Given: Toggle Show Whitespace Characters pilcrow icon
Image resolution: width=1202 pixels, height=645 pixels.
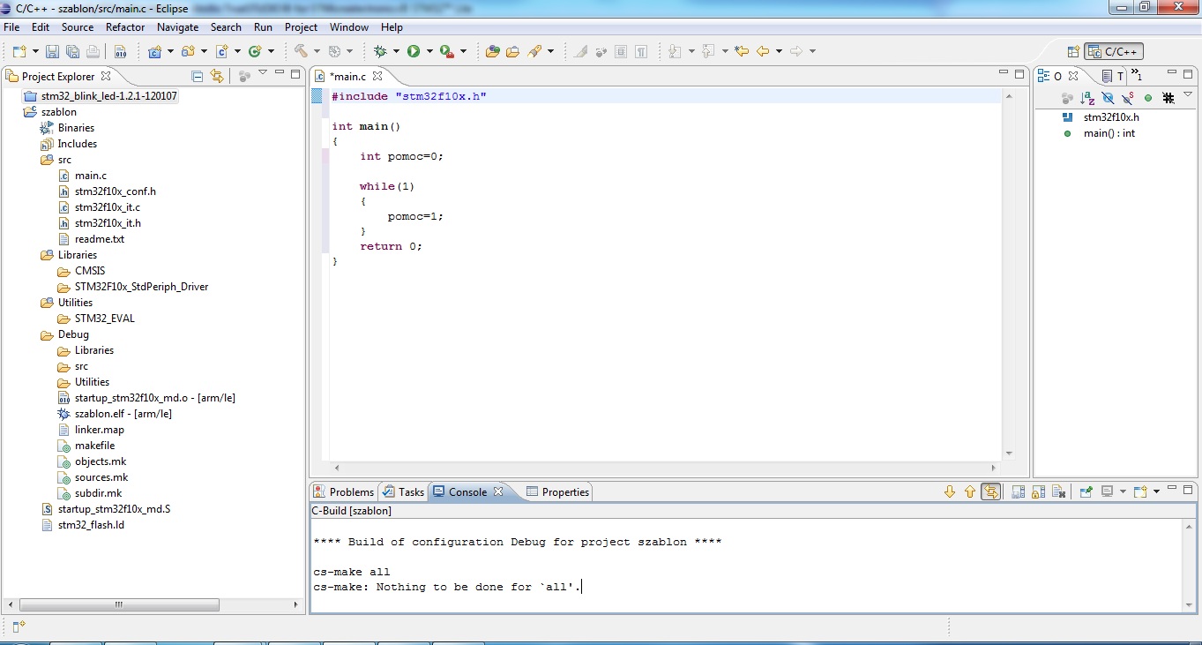Looking at the screenshot, I should pos(641,51).
